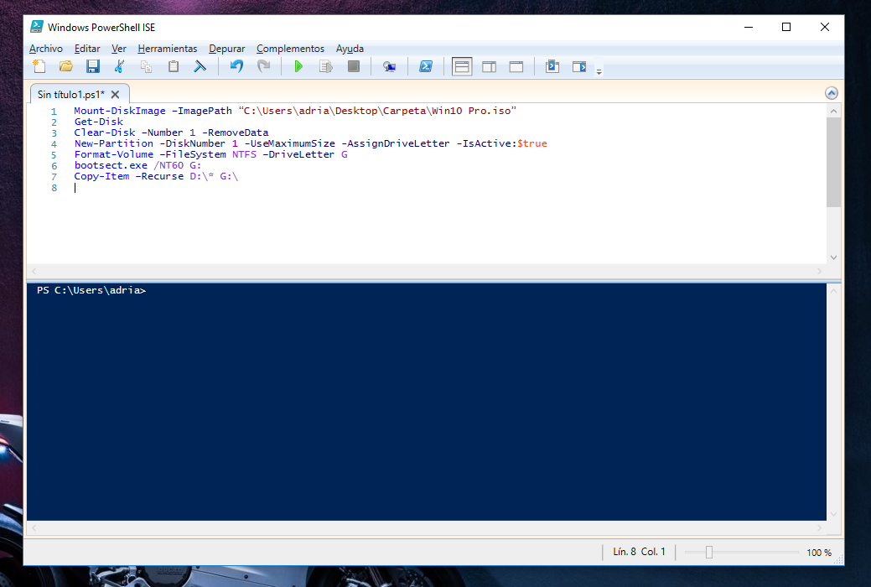Click the script pane scroll right arrow

(x=819, y=271)
